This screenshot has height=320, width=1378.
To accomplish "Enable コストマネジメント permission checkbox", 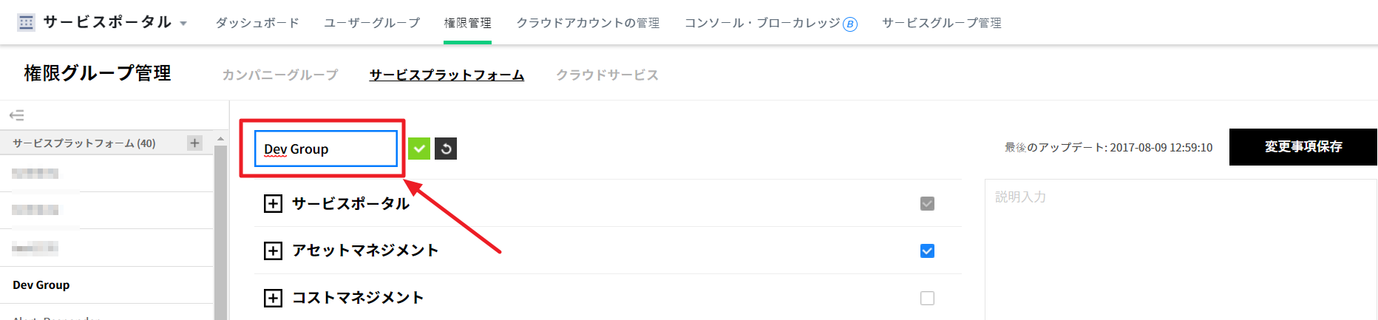I will [927, 298].
